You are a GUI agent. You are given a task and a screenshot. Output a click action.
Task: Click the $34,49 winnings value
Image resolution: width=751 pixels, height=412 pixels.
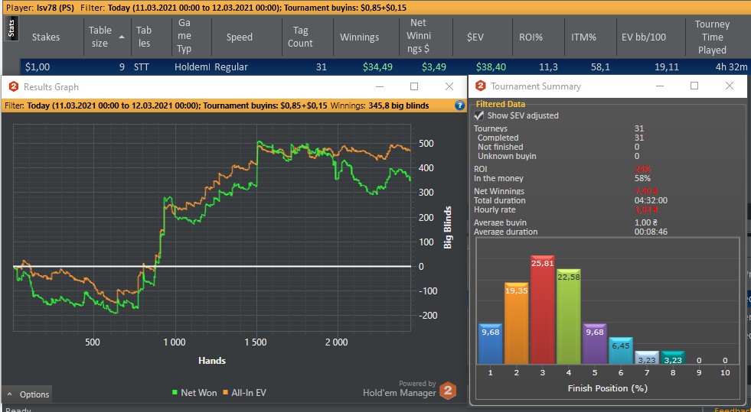point(377,67)
